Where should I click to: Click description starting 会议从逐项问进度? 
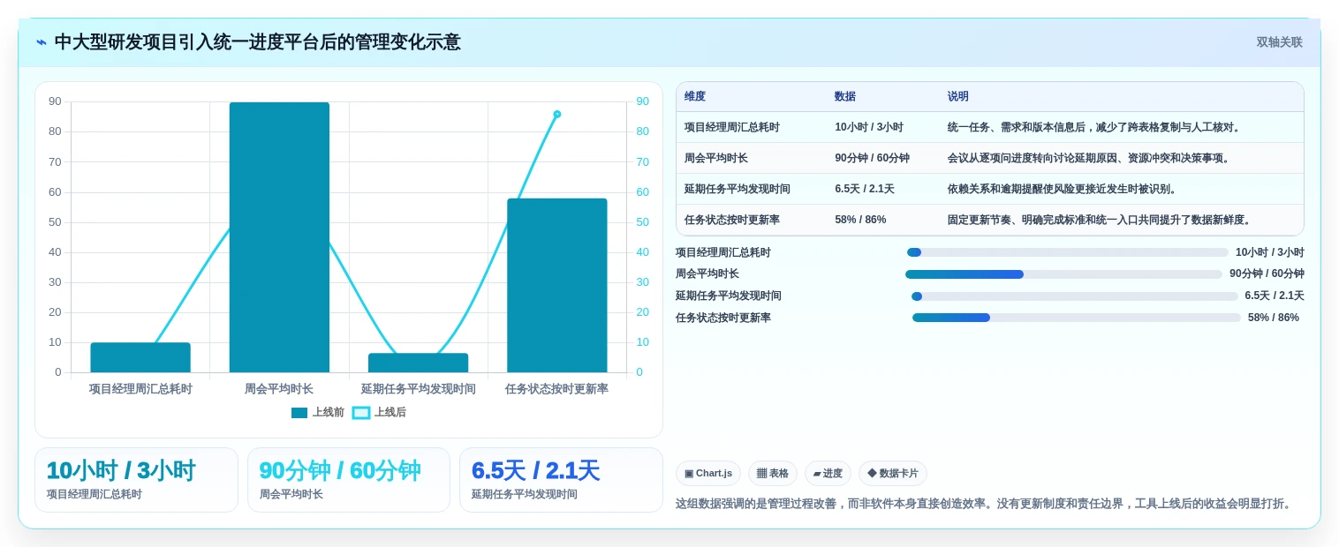[1091, 158]
